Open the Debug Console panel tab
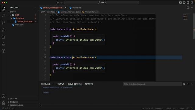Viewport: 195px width, 110px height. click(74, 84)
